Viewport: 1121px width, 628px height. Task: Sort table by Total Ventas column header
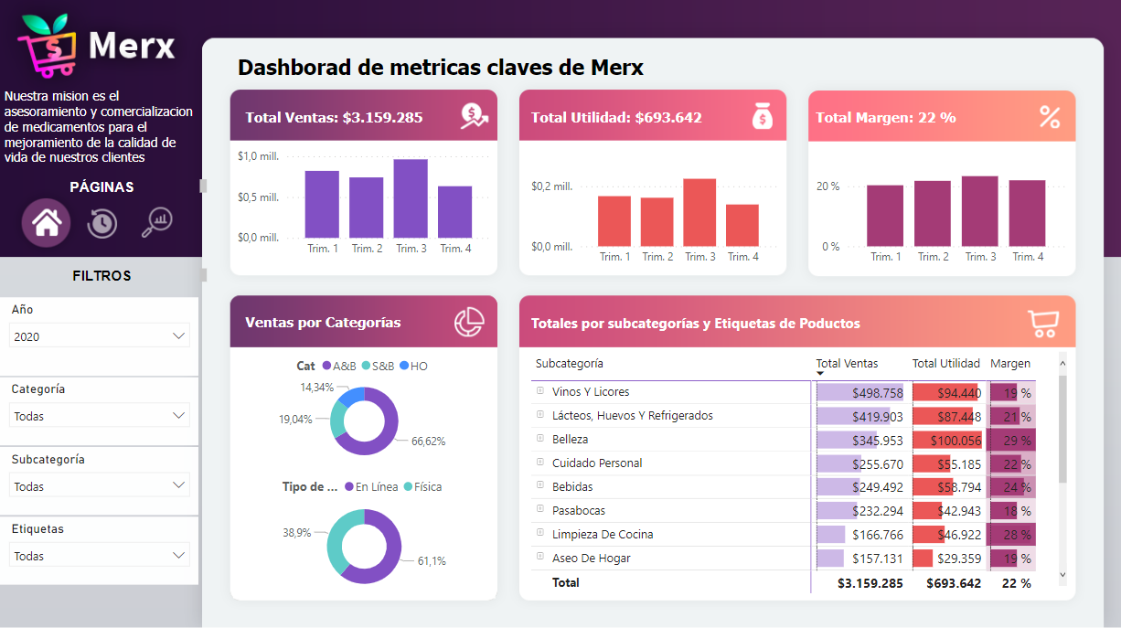coord(846,364)
